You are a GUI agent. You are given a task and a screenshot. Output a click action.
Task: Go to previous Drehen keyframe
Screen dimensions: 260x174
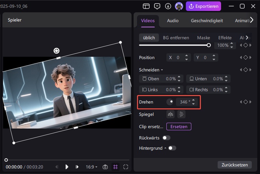tap(241, 102)
